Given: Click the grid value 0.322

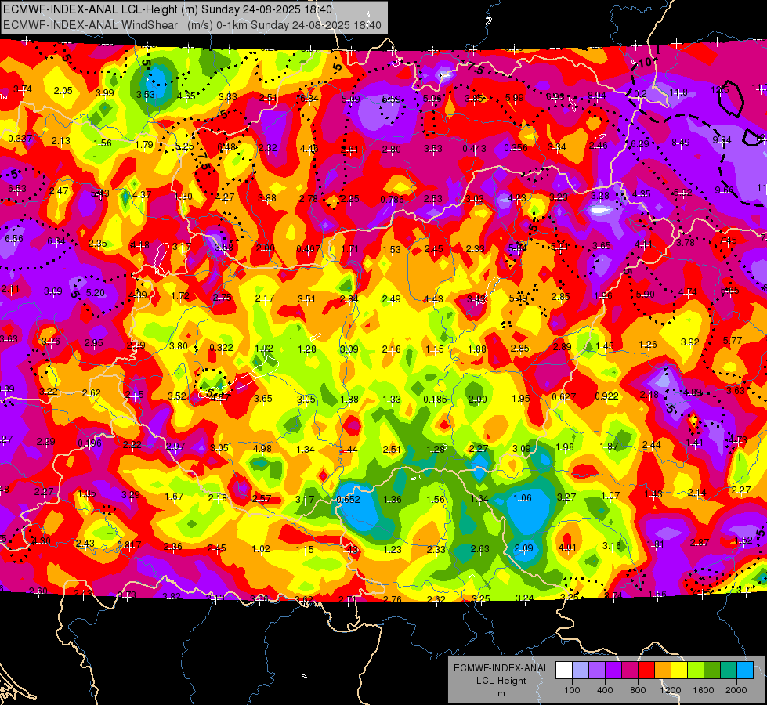Looking at the screenshot, I should click(221, 347).
